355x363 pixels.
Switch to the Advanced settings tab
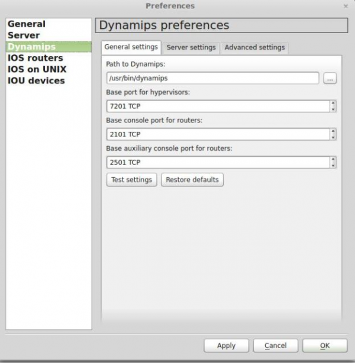[x=254, y=48]
